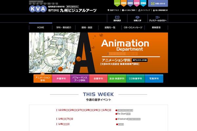This screenshot has height=131, width=197.
Task: Click the 12/25 event date row
Action: click(84, 110)
